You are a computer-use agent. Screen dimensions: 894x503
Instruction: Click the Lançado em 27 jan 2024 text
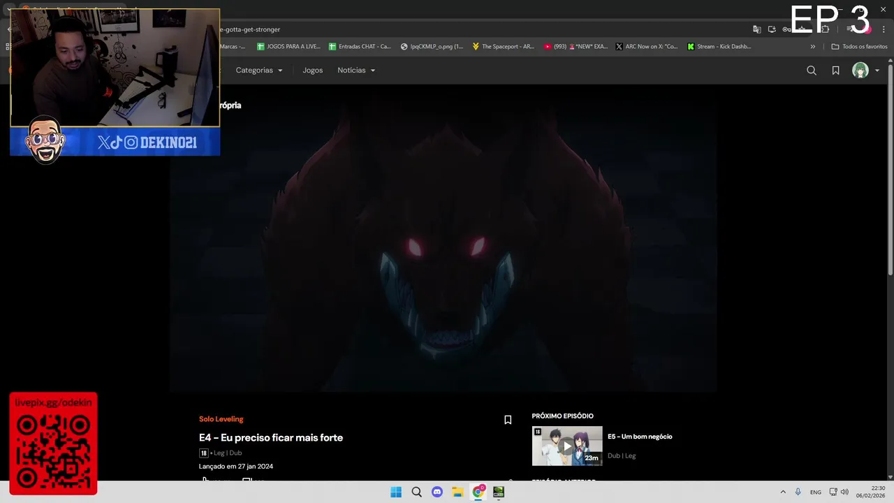(236, 467)
